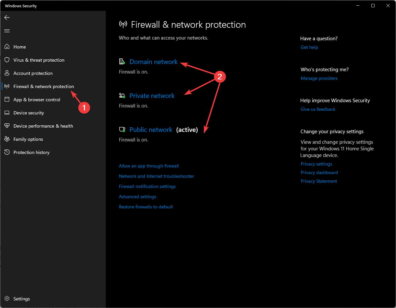Click the Domain network building icon
This screenshot has height=308, width=396.
coord(122,62)
